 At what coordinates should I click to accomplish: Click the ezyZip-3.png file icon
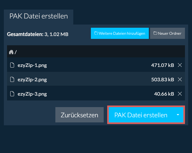coord(12,94)
